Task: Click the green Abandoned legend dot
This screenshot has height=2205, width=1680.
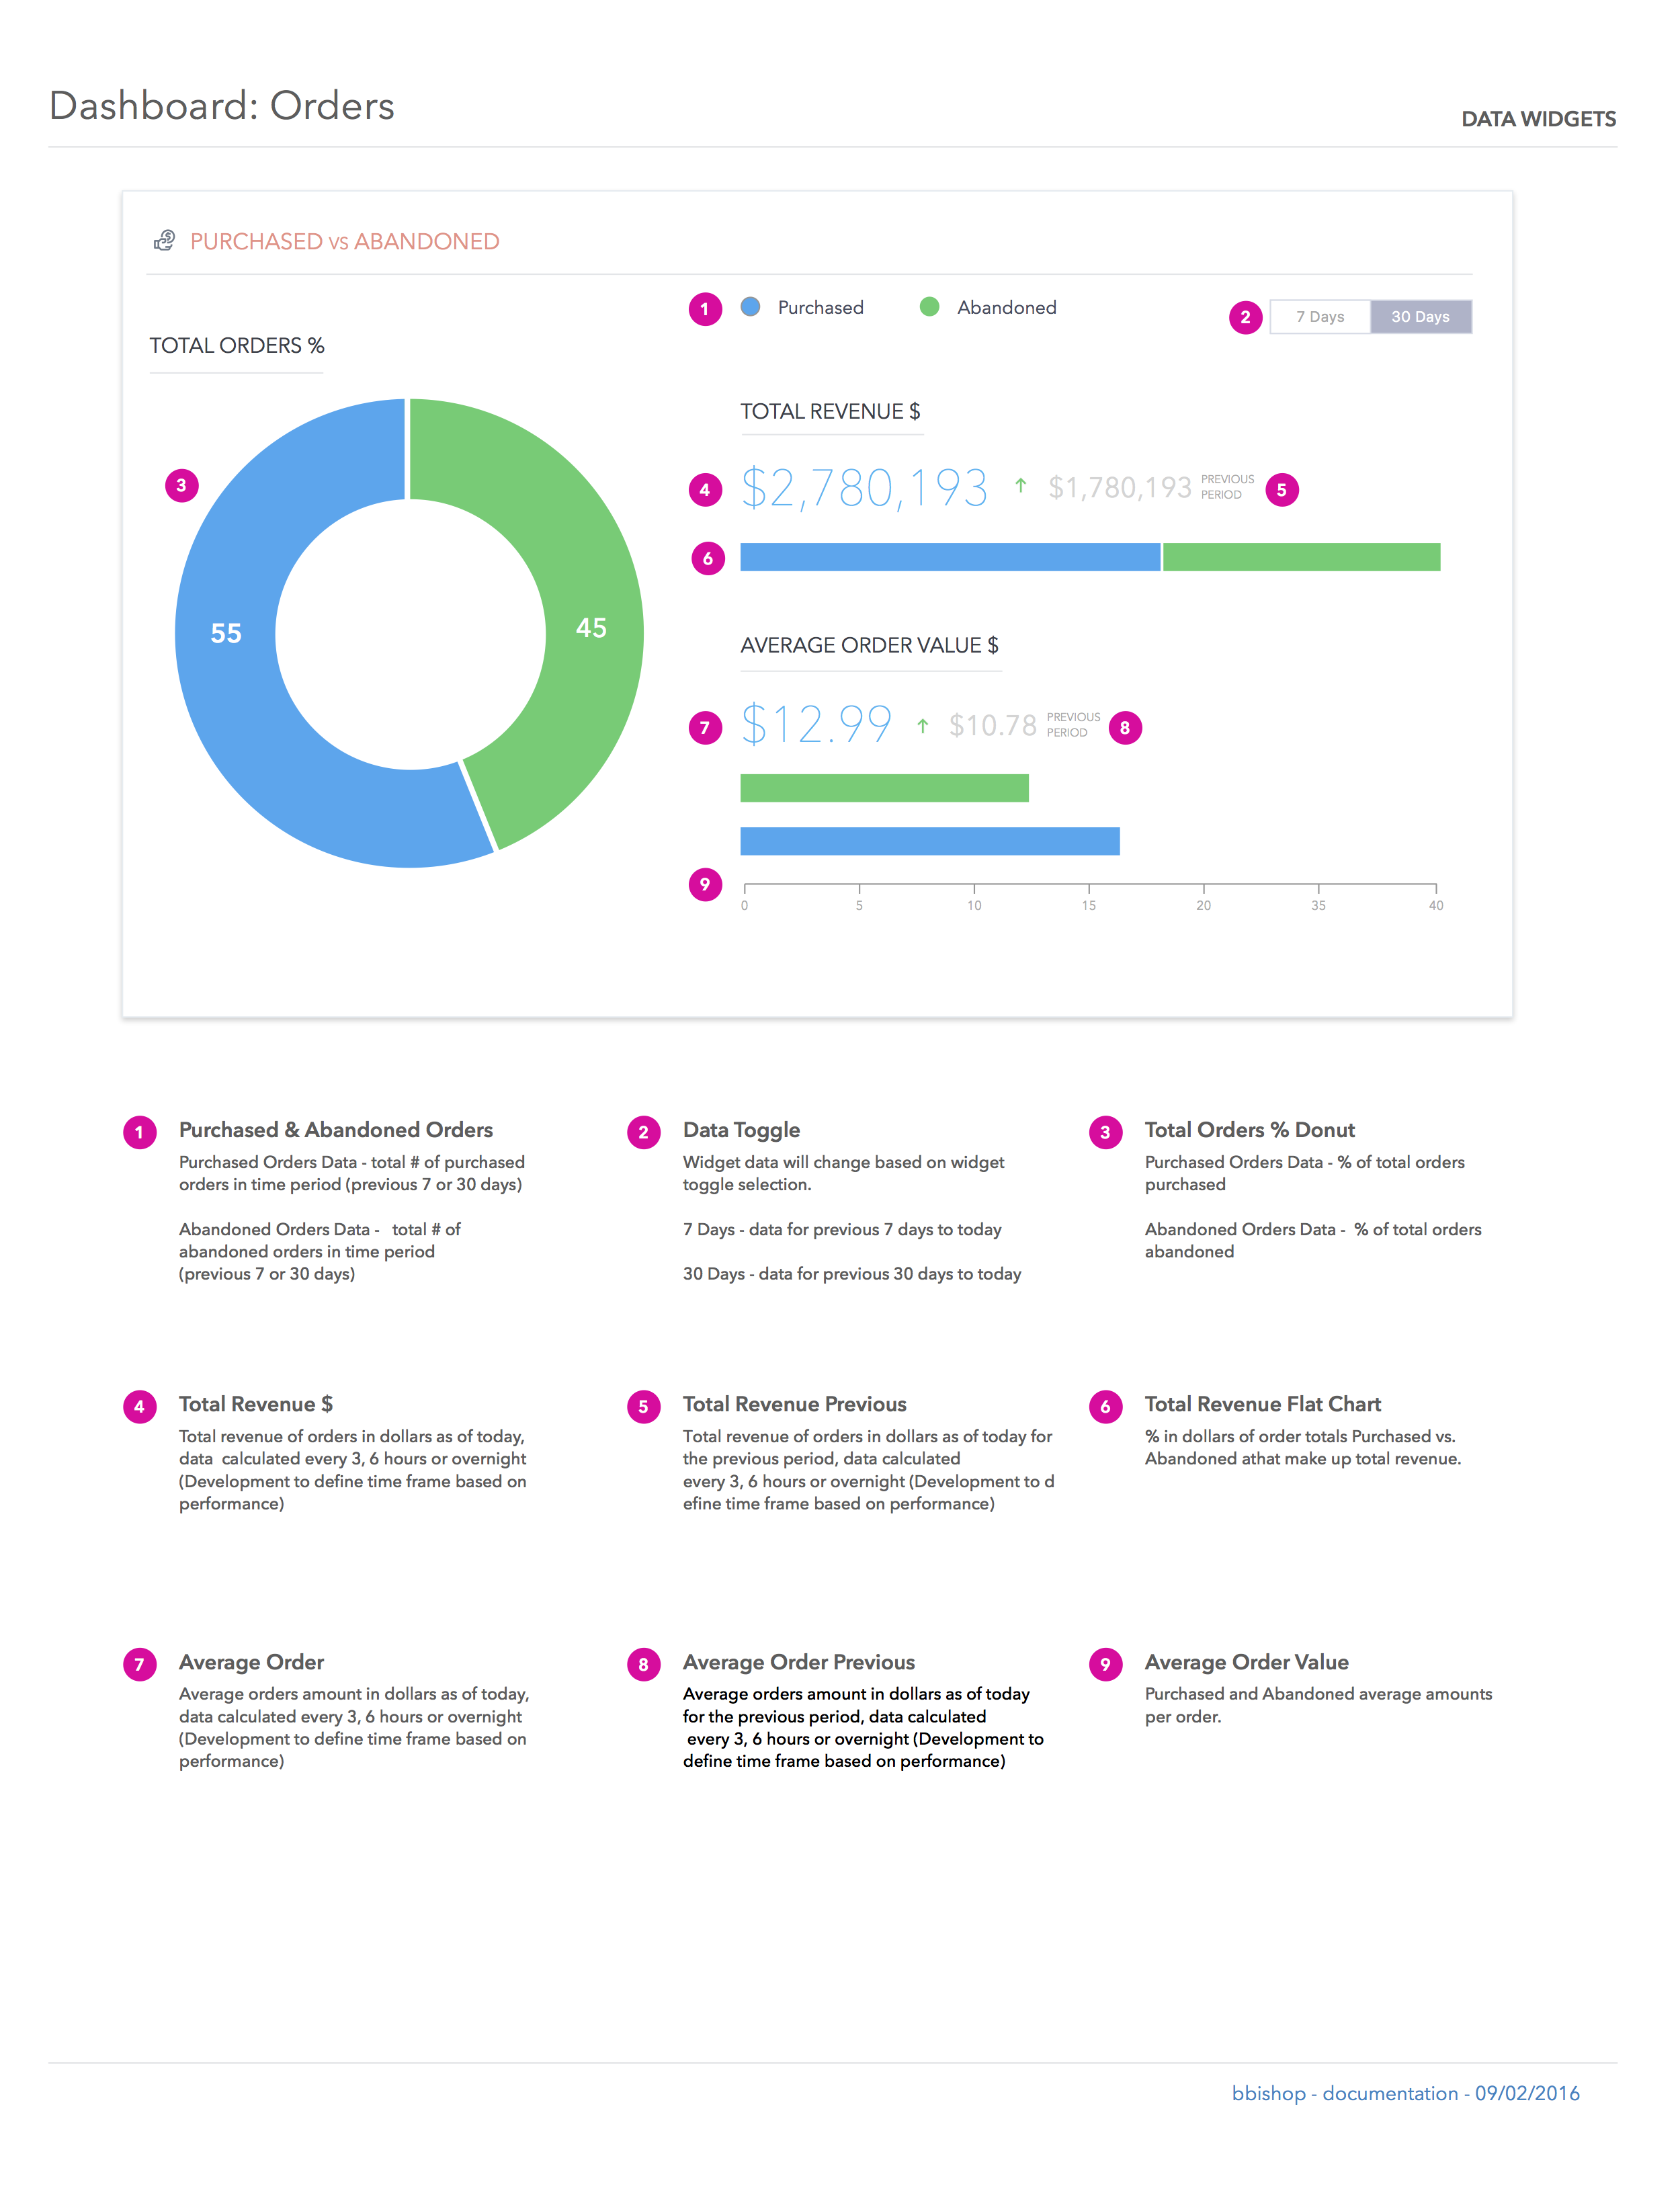Action: coord(929,307)
